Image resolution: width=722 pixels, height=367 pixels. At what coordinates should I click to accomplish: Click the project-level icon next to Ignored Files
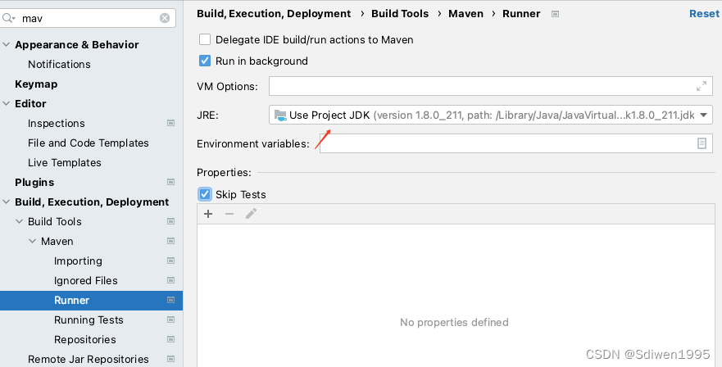tap(170, 280)
